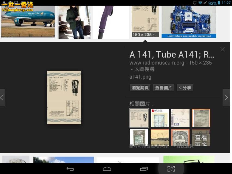
Task: Tap the Android home button
Action: click(107, 169)
